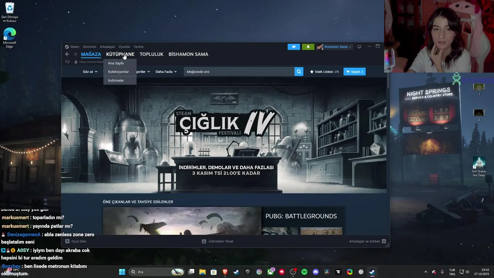Expand the Daha Fazla dropdown

coord(166,71)
